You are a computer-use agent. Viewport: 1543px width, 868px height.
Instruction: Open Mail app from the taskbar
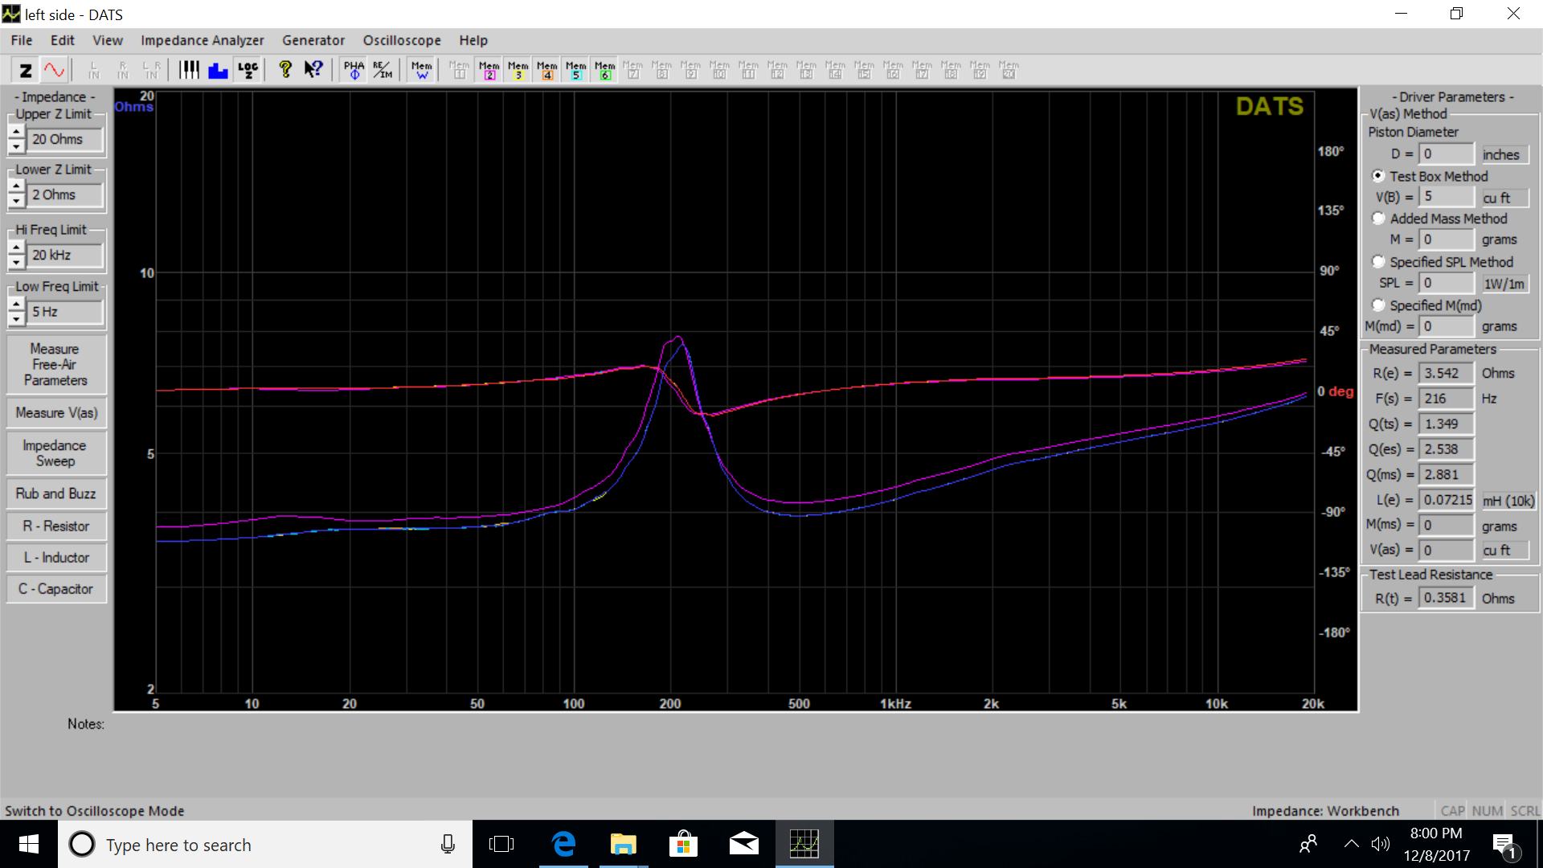[743, 844]
